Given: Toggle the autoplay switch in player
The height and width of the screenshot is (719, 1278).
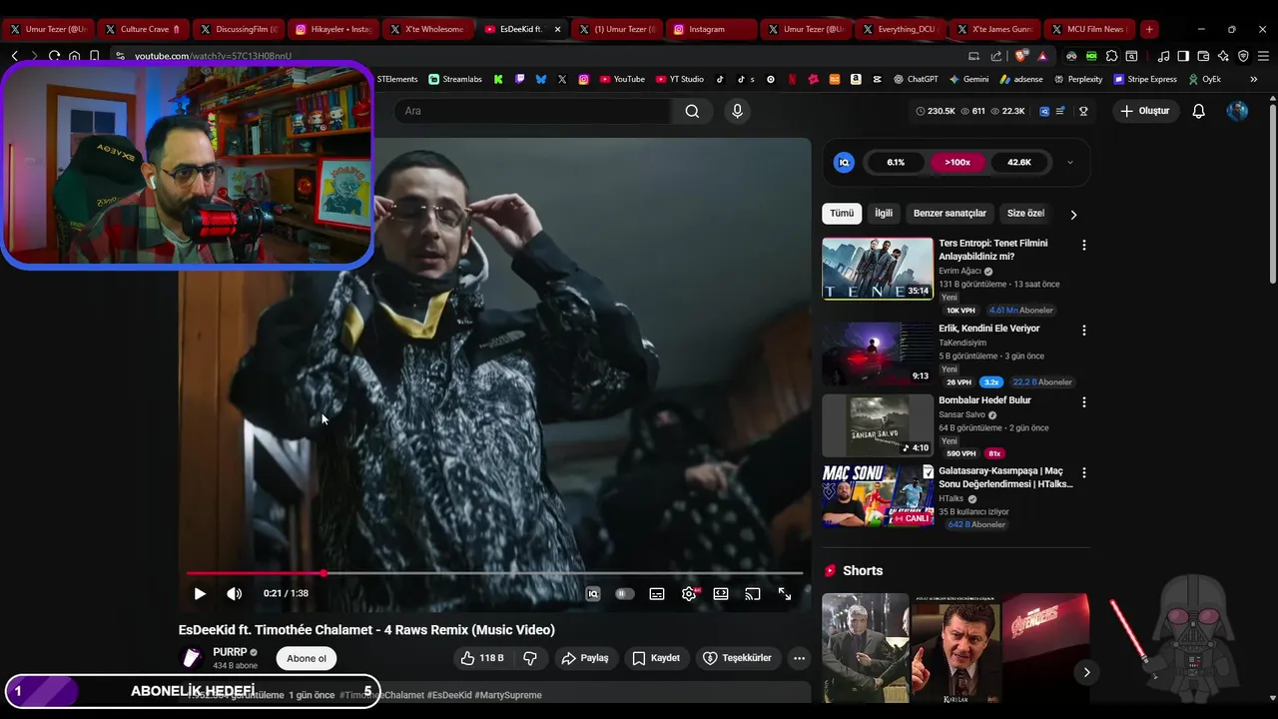Looking at the screenshot, I should (x=625, y=593).
